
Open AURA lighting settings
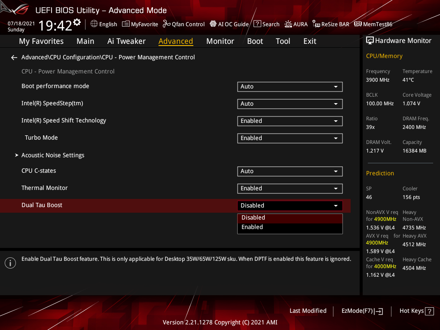296,24
